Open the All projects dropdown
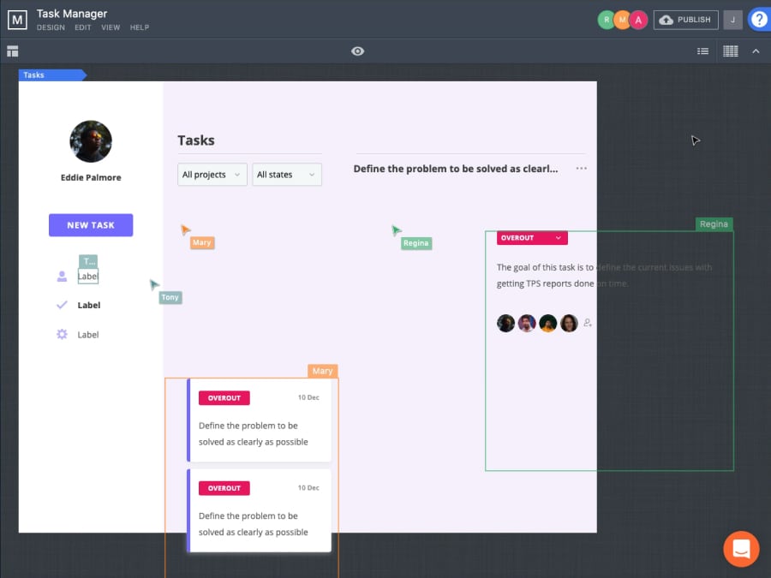The image size is (771, 578). 212,175
